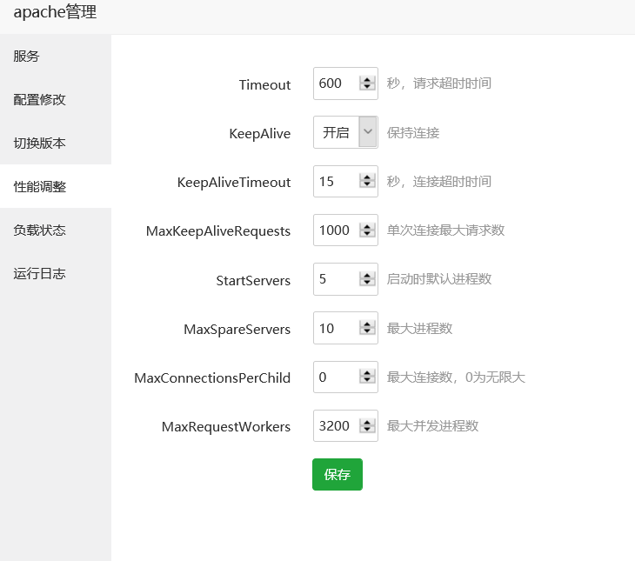The height and width of the screenshot is (561, 635).
Task: Click the MaxConnectionsPerChild stepper arrows
Action: [x=367, y=377]
